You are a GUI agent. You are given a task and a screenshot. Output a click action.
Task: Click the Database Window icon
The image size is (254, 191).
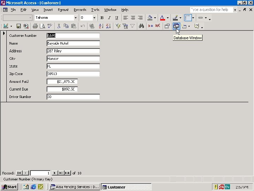tap(176, 26)
